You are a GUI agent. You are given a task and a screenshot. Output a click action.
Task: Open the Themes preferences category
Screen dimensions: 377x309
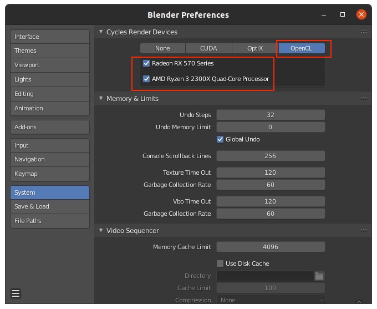pyautogui.click(x=50, y=51)
